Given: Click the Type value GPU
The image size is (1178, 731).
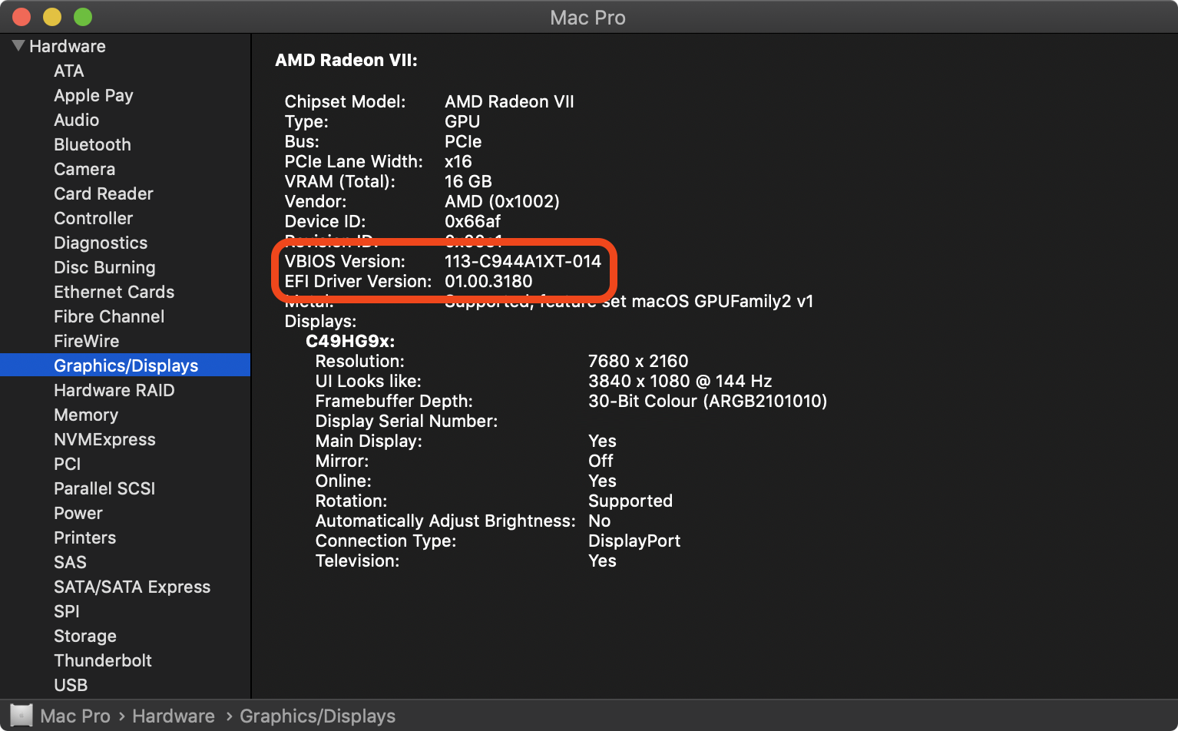Looking at the screenshot, I should click(462, 121).
